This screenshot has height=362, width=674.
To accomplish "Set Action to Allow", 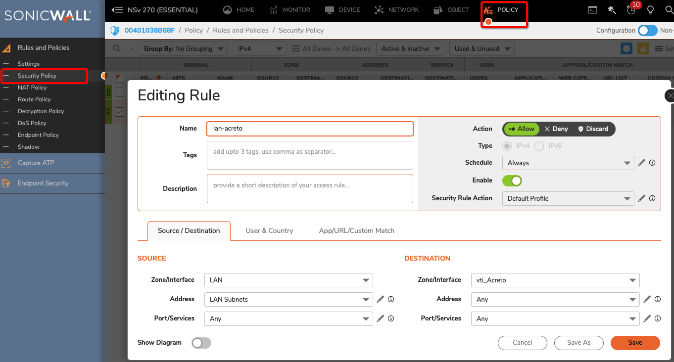I will click(x=521, y=129).
